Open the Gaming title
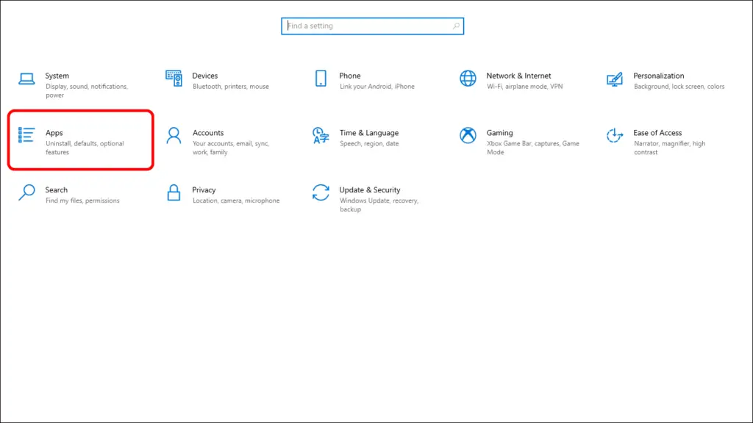This screenshot has height=423, width=753. [499, 133]
